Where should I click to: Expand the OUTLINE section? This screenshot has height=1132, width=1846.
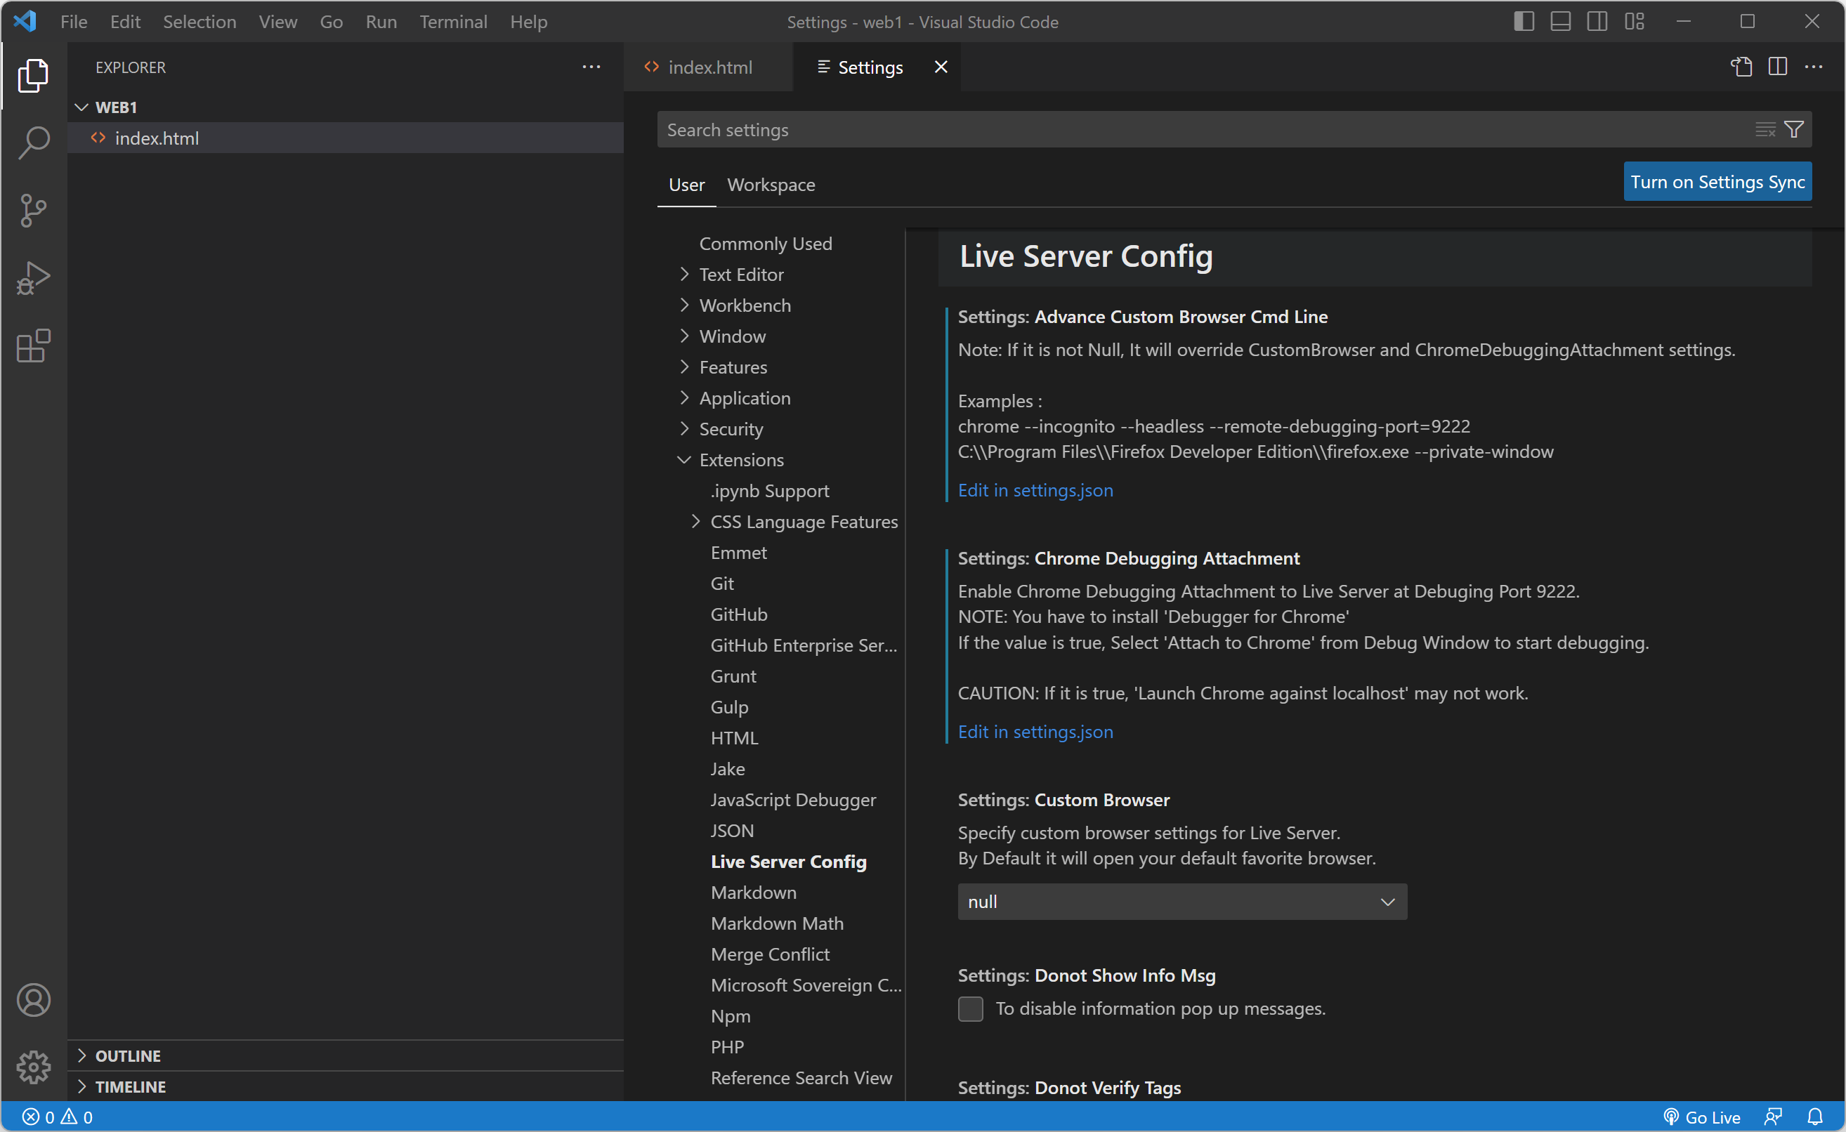[x=127, y=1055]
